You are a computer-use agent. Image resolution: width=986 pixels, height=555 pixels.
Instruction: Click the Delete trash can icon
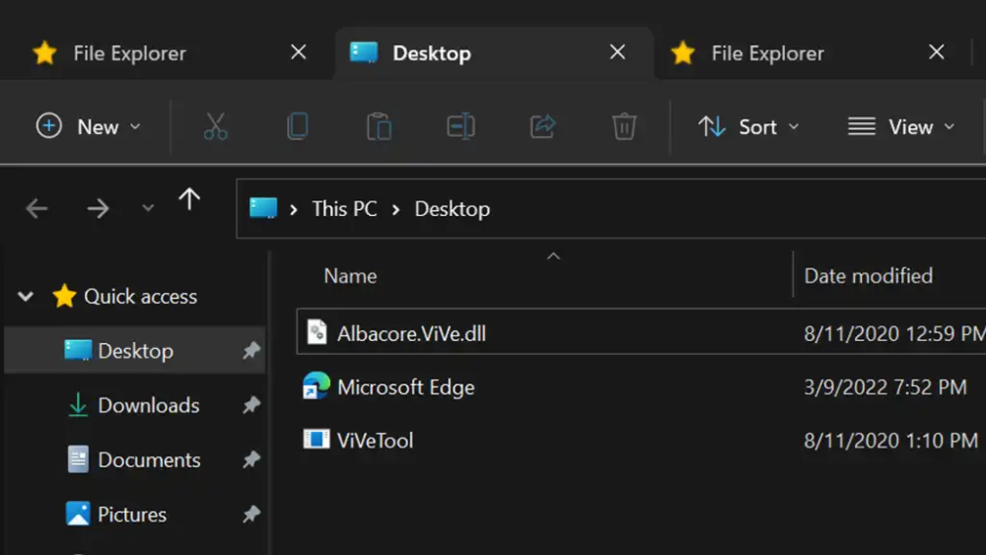(x=624, y=126)
